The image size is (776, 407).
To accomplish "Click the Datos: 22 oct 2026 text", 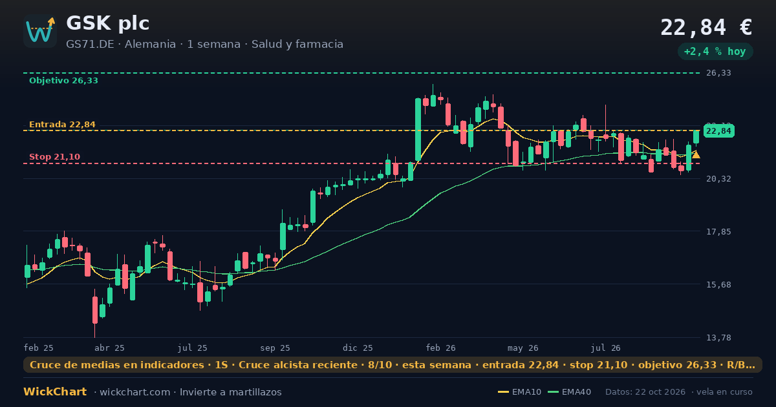I will click(x=646, y=392).
